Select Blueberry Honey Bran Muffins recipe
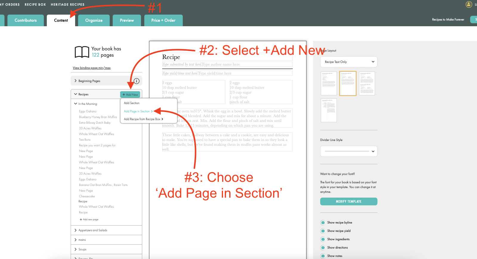The width and height of the screenshot is (477, 259). click(x=98, y=117)
